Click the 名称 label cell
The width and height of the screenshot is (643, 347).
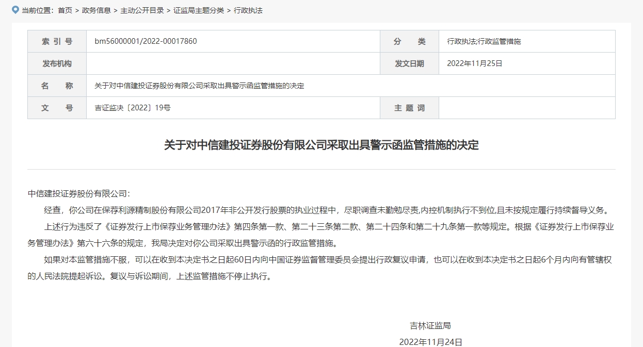(57, 86)
